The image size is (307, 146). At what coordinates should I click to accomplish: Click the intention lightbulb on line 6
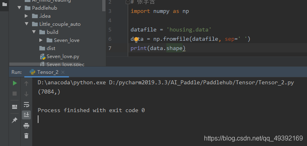click(x=136, y=39)
